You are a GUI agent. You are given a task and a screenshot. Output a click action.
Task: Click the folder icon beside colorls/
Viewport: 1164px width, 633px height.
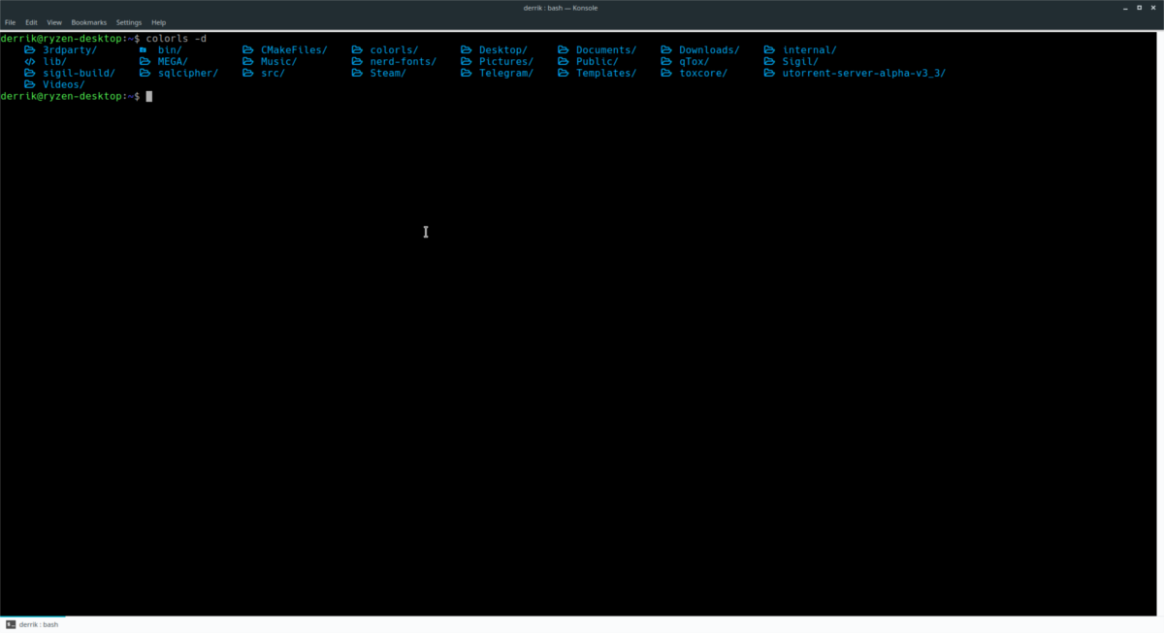click(x=357, y=50)
